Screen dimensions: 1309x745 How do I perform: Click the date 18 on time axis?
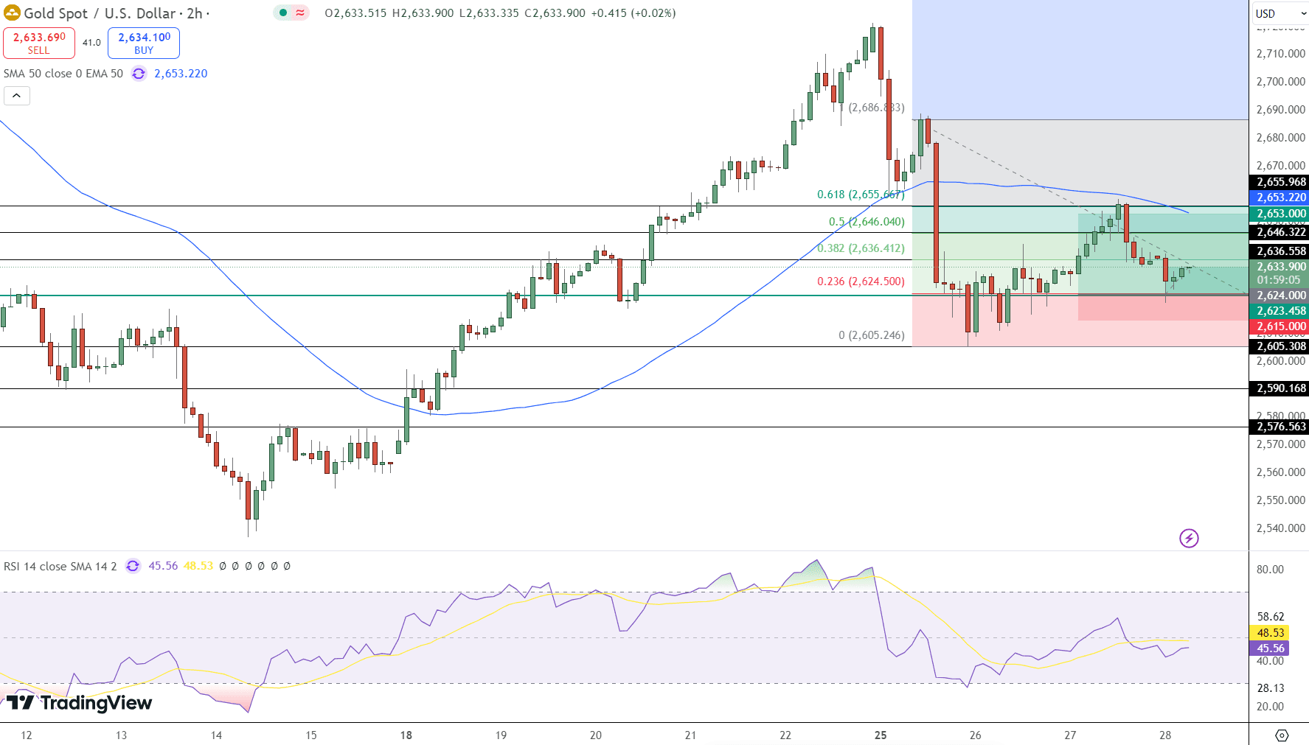pos(406,735)
